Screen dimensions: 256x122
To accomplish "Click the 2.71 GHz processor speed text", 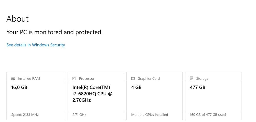I will (x=79, y=115).
